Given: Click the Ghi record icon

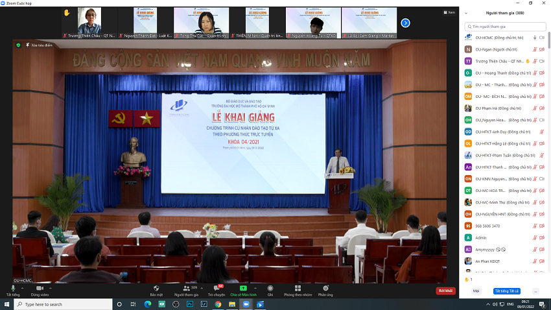Looking at the screenshot, I should pyautogui.click(x=270, y=287).
